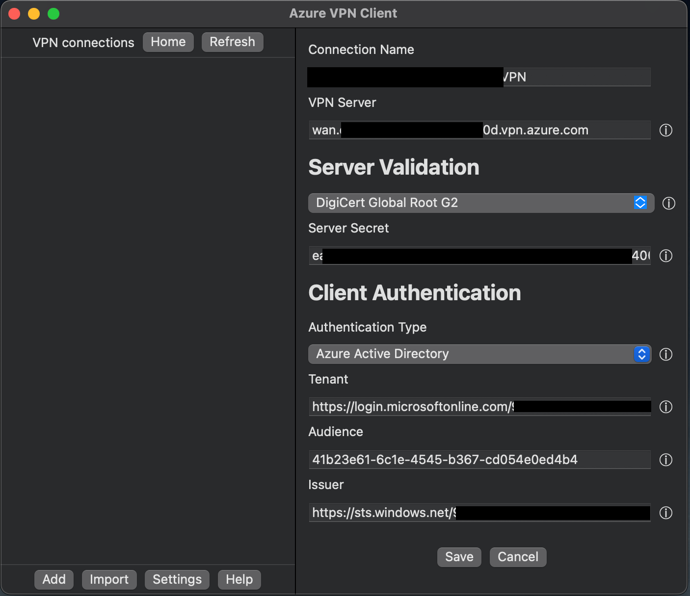Click info icon next to Tenant field
The image size is (690, 596).
(x=665, y=407)
